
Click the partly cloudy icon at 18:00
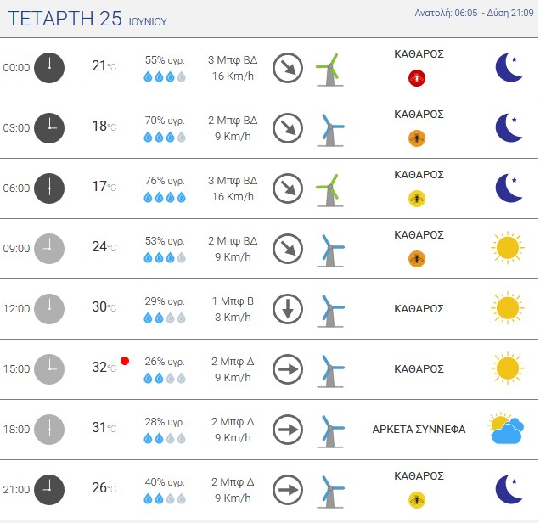(506, 429)
